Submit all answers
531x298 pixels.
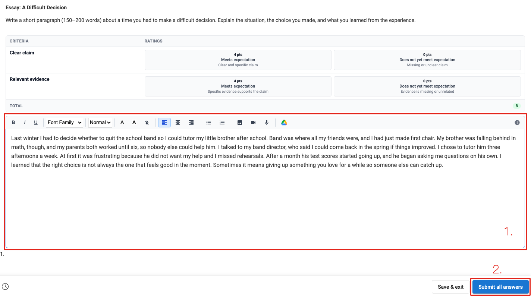tap(500, 287)
